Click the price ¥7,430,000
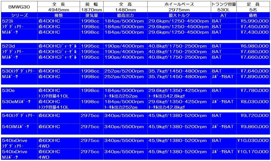The height and width of the screenshot is (161, 271). click(255, 32)
